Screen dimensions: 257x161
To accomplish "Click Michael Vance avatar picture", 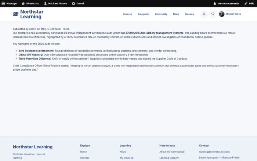I will [222, 14].
